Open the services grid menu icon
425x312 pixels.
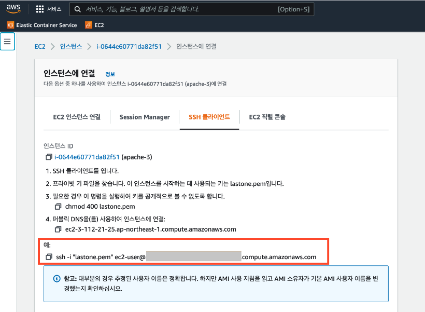pos(40,9)
